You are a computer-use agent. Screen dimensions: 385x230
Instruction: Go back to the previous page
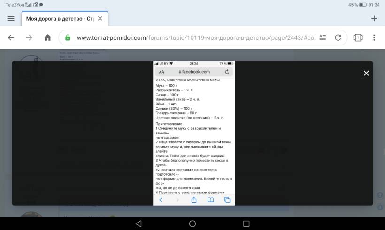pos(11,37)
